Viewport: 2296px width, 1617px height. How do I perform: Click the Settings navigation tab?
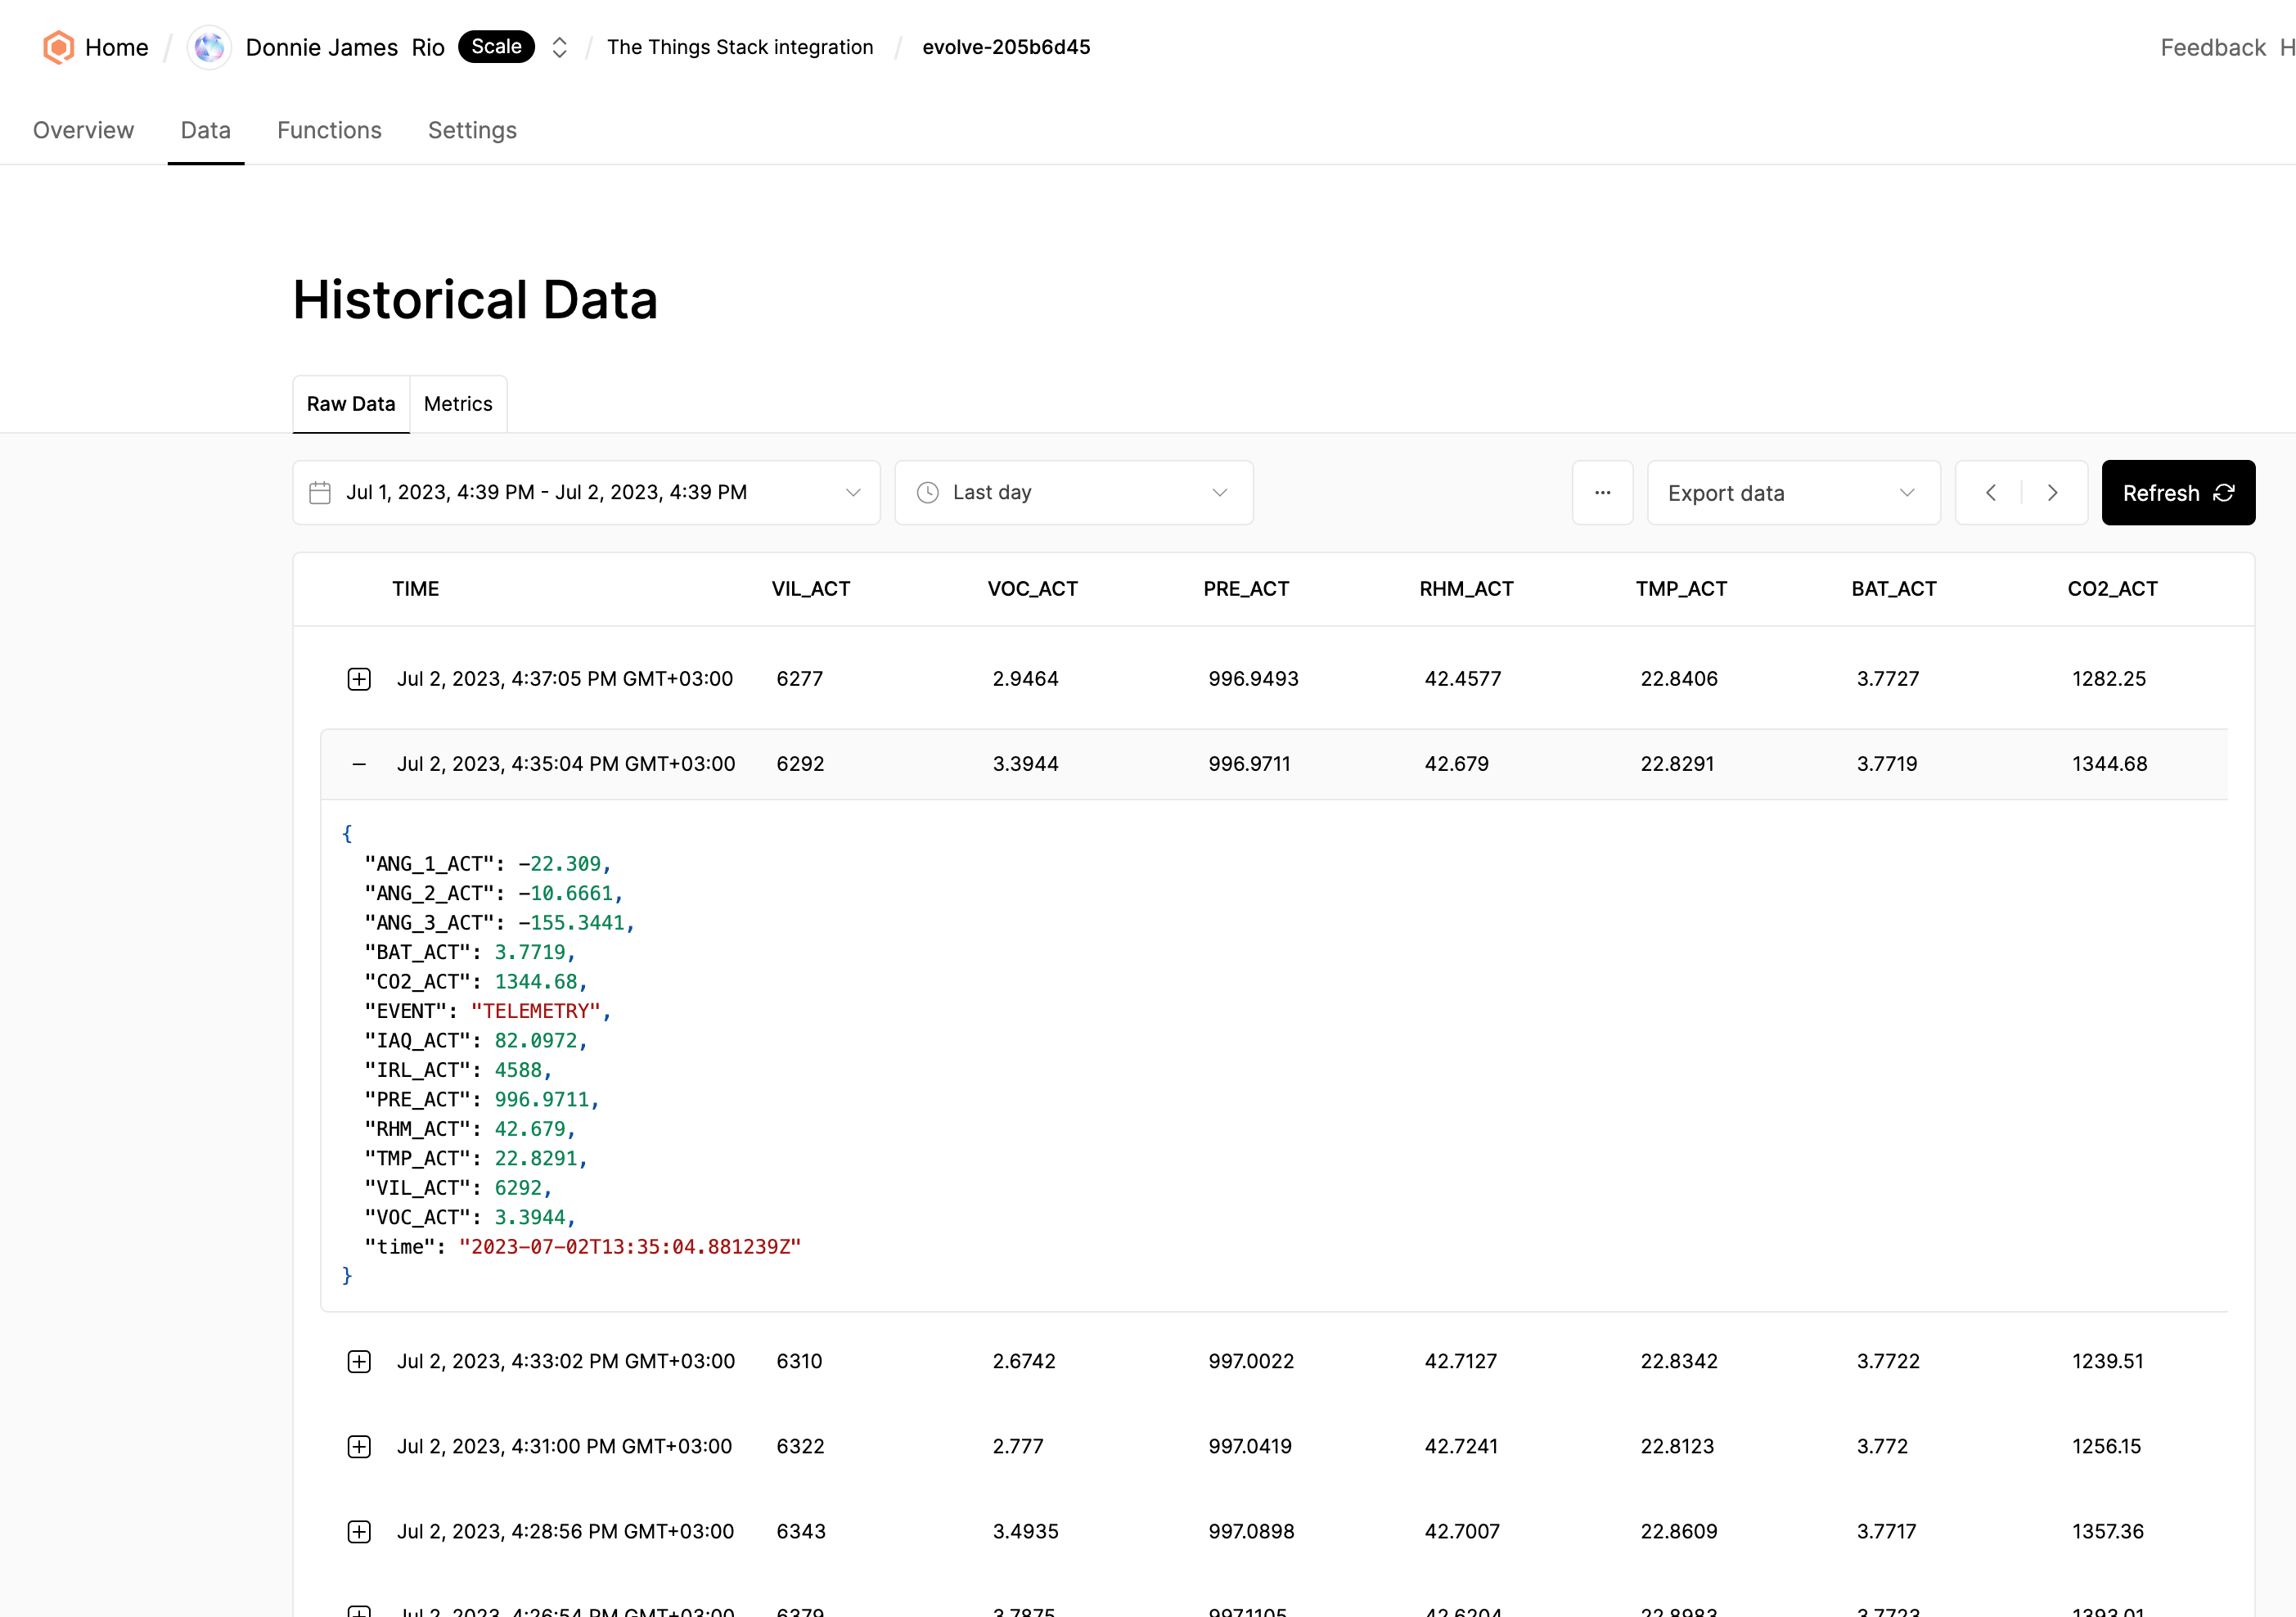pyautogui.click(x=472, y=129)
